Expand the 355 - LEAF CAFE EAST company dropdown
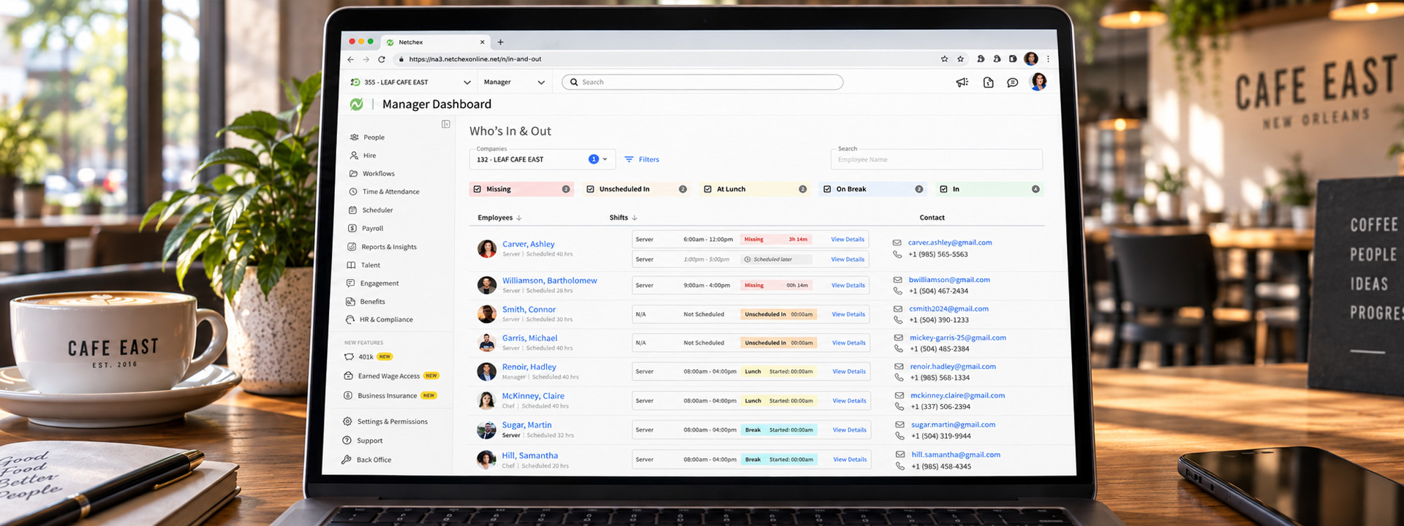The height and width of the screenshot is (526, 1404). pos(410,83)
